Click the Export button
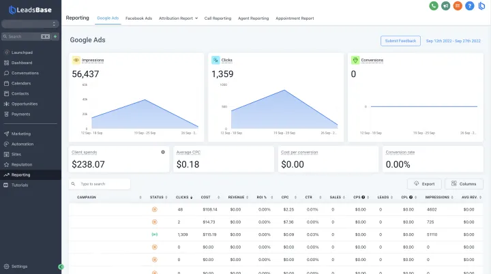This screenshot has height=274, width=491. coord(424,184)
